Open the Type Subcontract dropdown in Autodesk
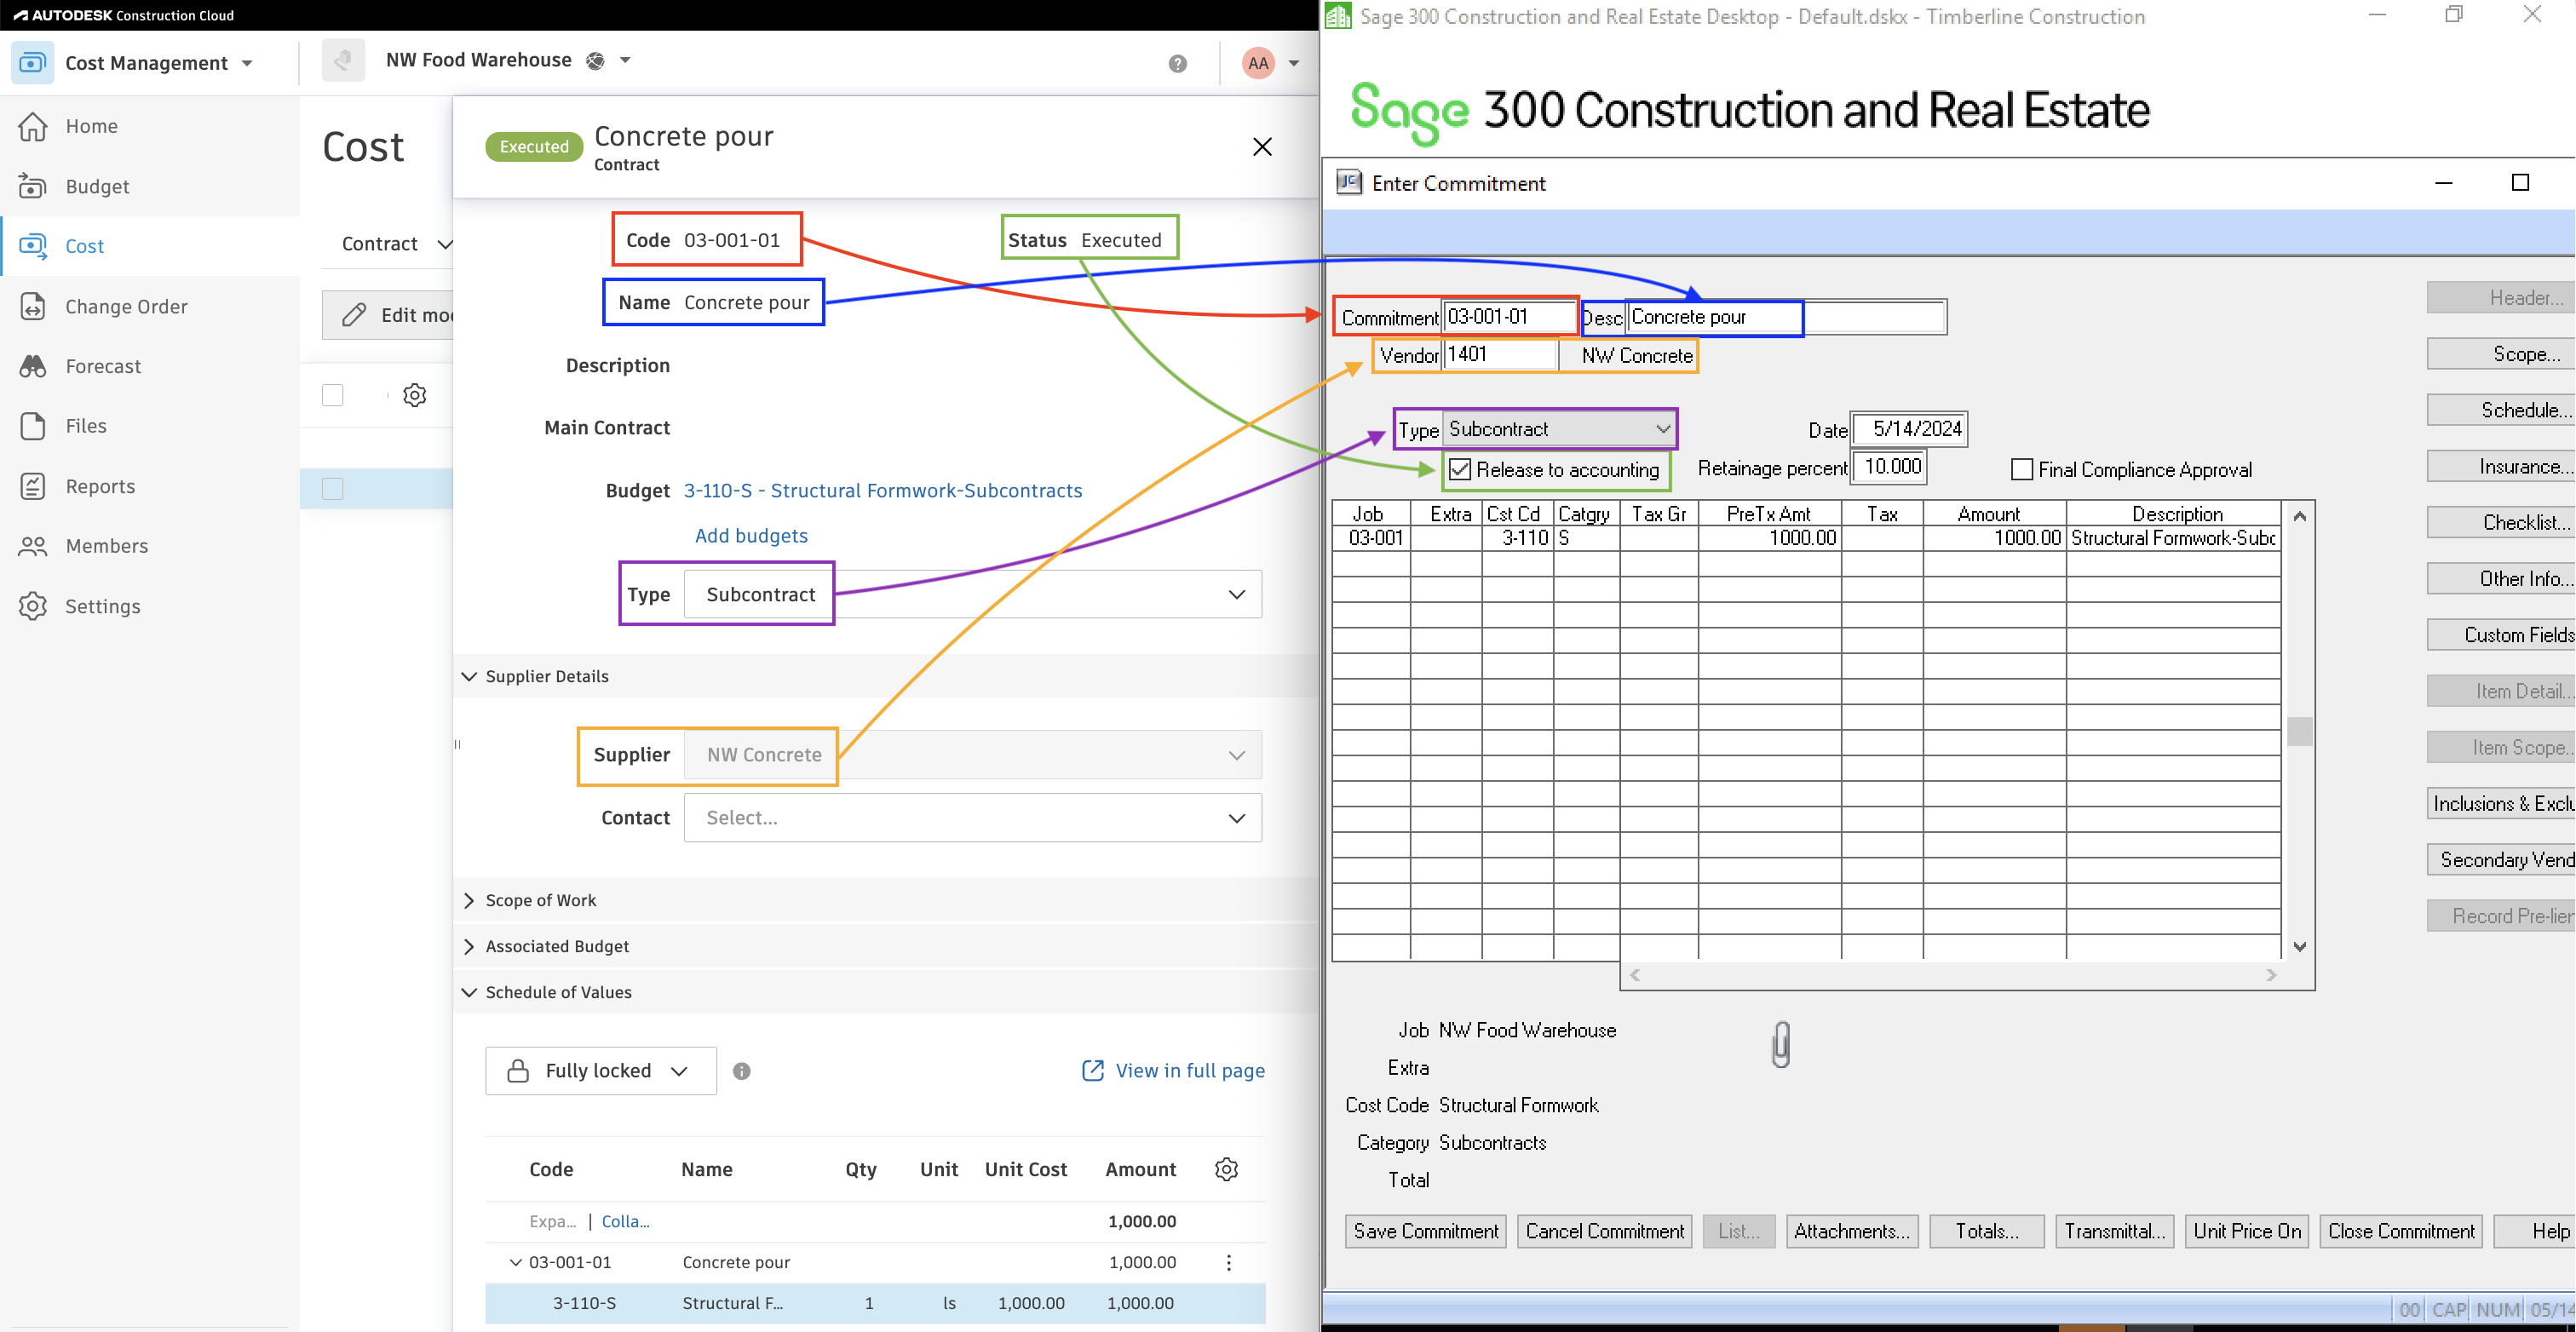This screenshot has width=2576, height=1332. click(x=972, y=594)
